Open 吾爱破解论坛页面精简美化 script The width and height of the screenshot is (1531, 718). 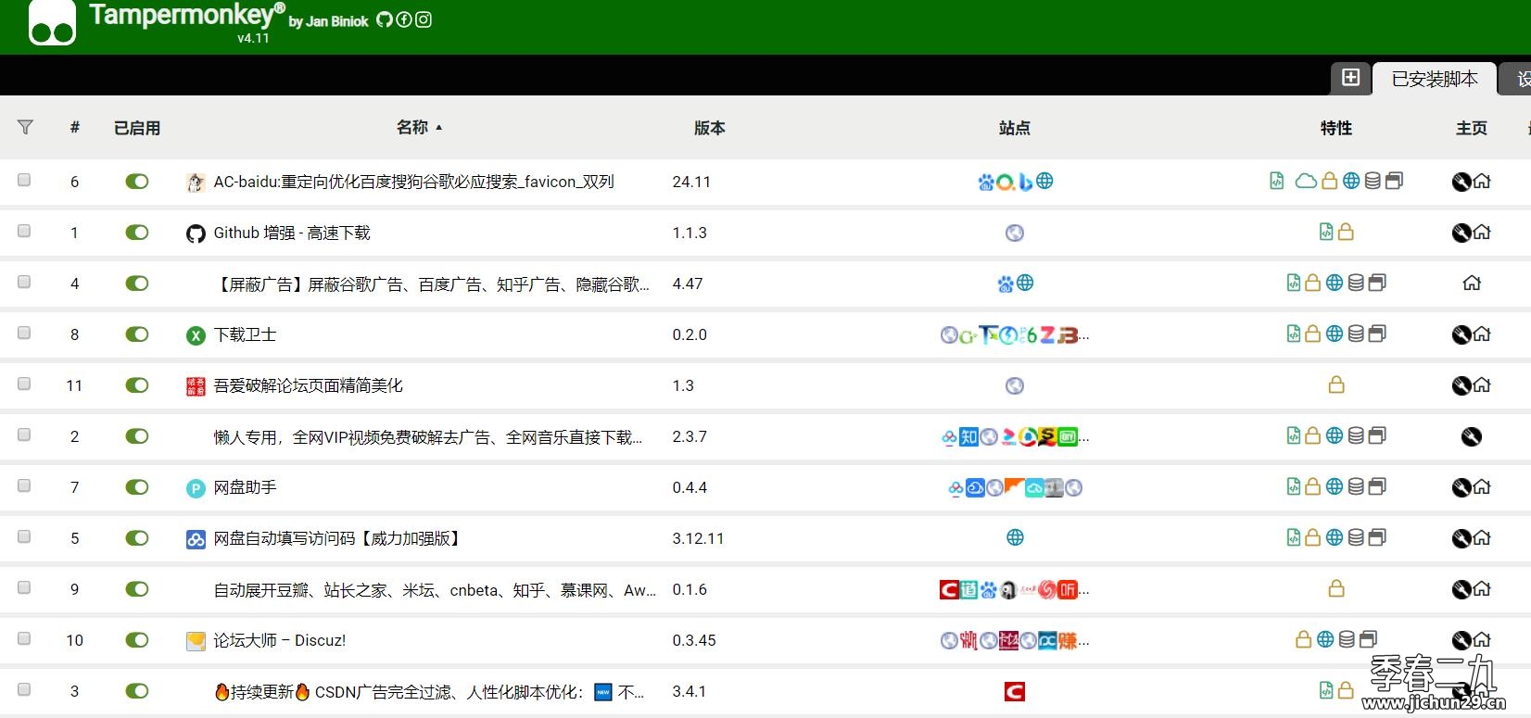click(x=308, y=385)
